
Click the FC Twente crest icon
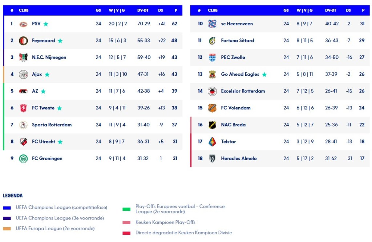[23, 108]
